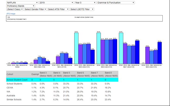Click the chart title box with school name
The image size is (170, 106).
tap(84, 18)
